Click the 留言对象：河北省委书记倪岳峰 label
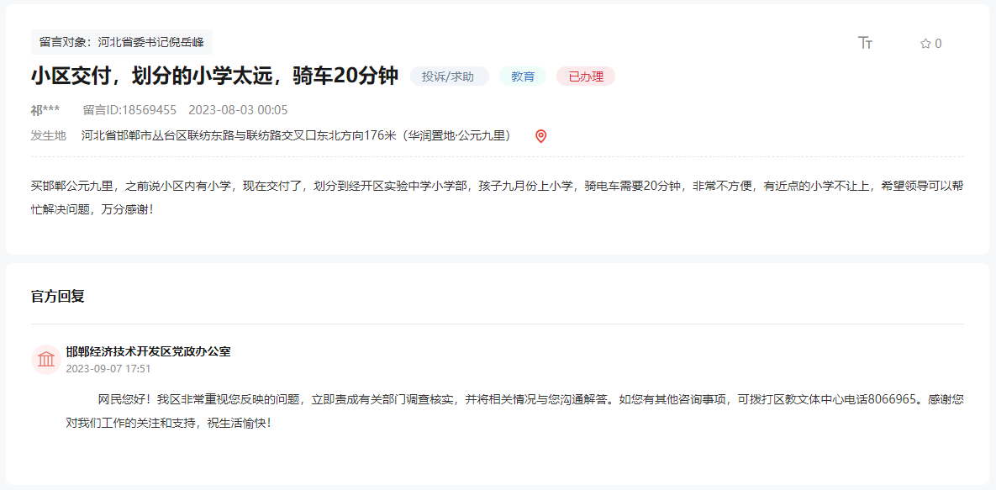Screen dimensions: 996x490 click(x=122, y=43)
